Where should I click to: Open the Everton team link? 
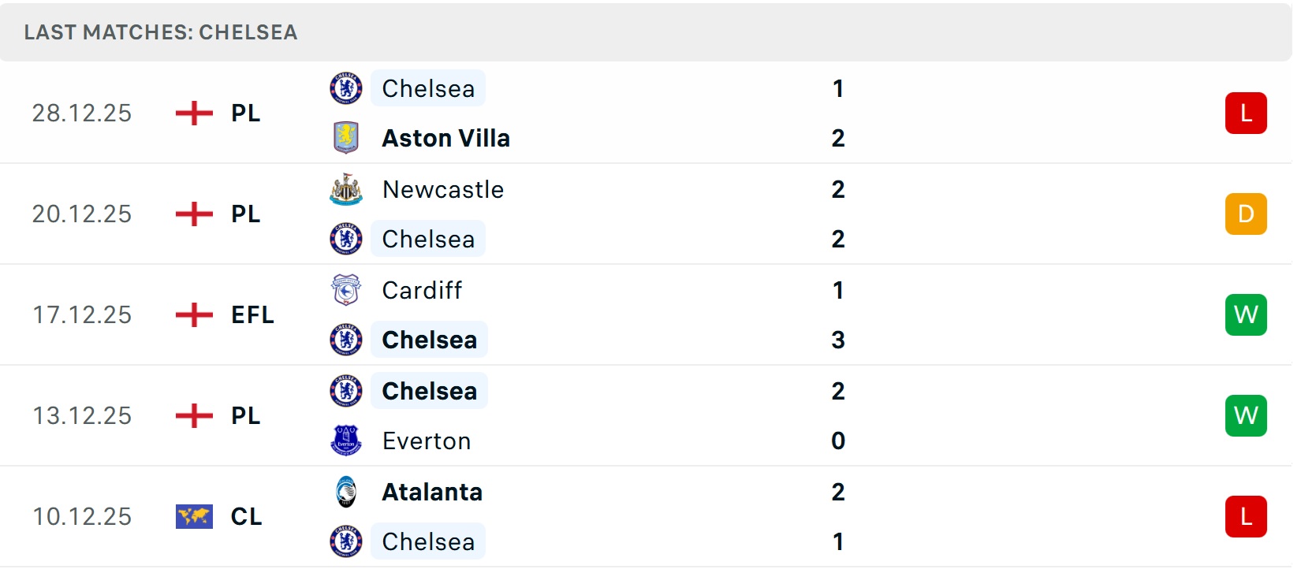coord(426,441)
